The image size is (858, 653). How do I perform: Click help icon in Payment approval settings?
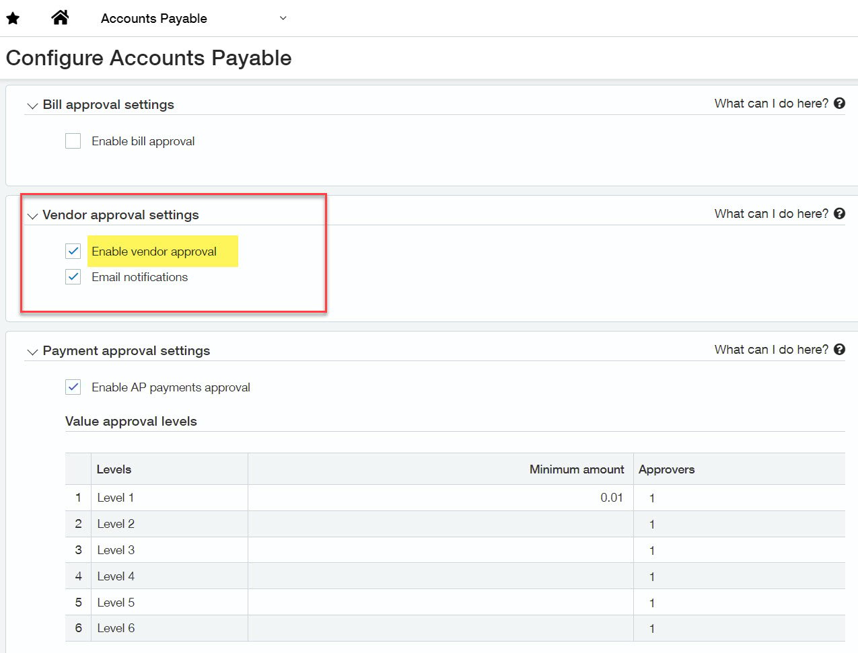pos(839,350)
